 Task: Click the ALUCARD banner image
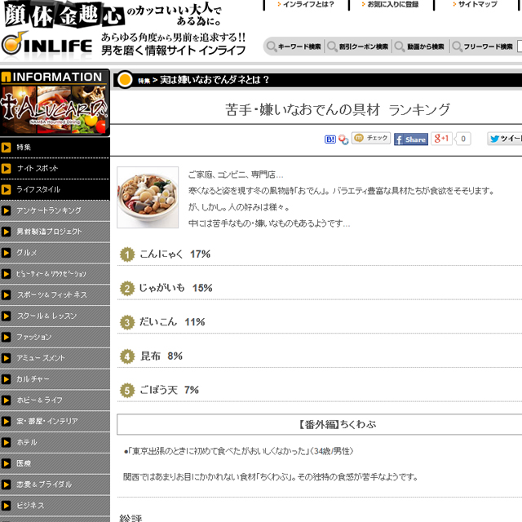coord(55,109)
